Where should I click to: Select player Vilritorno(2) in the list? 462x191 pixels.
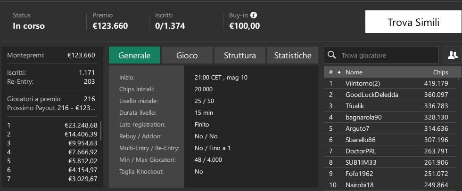pyautogui.click(x=391, y=83)
